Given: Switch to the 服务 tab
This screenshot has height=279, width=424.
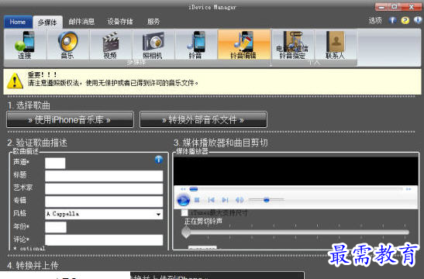Looking at the screenshot, I should coord(153,22).
